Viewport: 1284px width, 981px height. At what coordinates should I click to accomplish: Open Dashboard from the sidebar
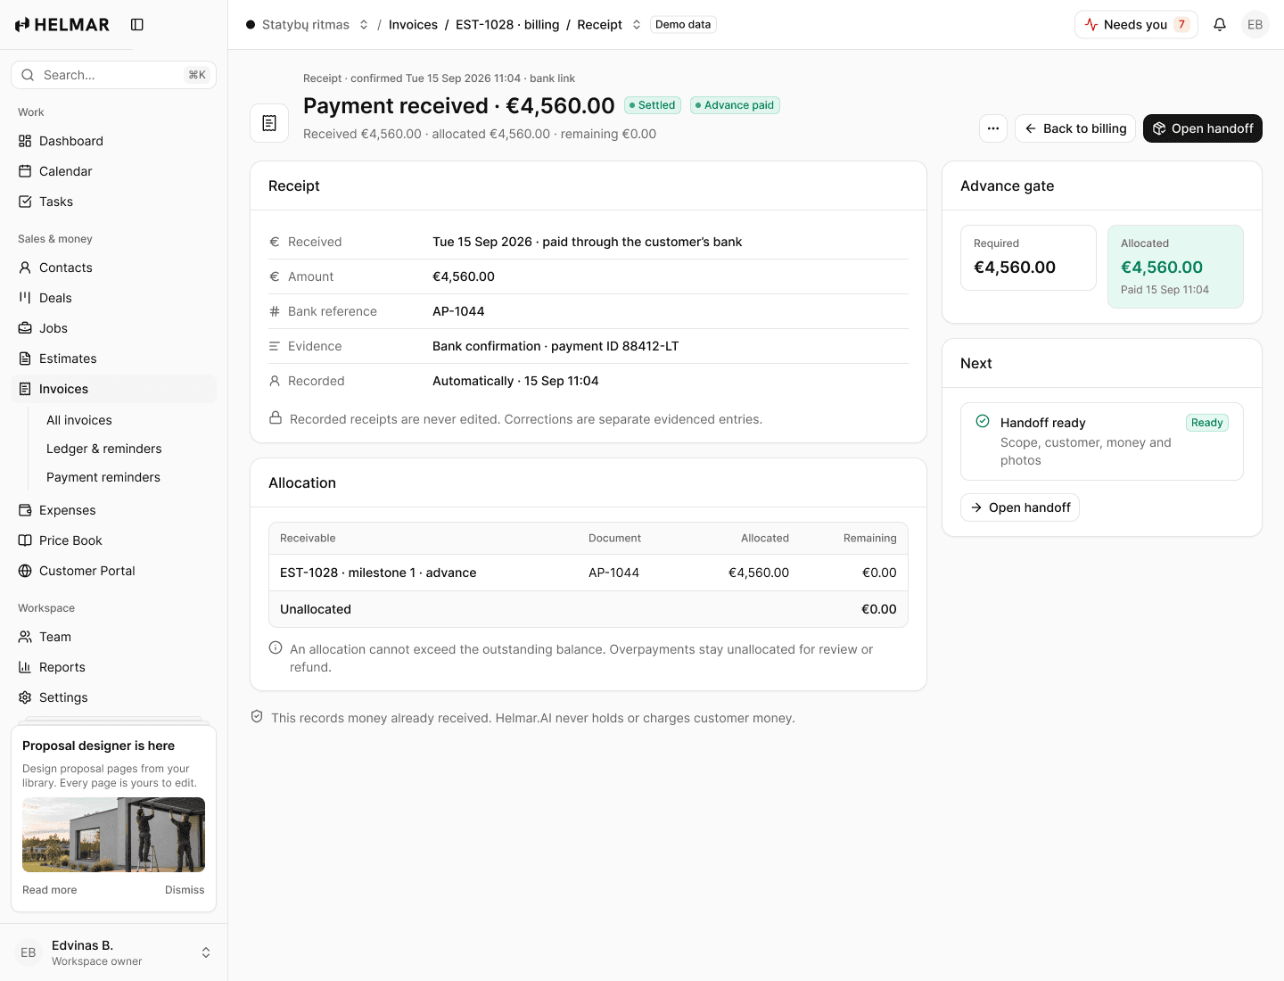[x=113, y=141]
